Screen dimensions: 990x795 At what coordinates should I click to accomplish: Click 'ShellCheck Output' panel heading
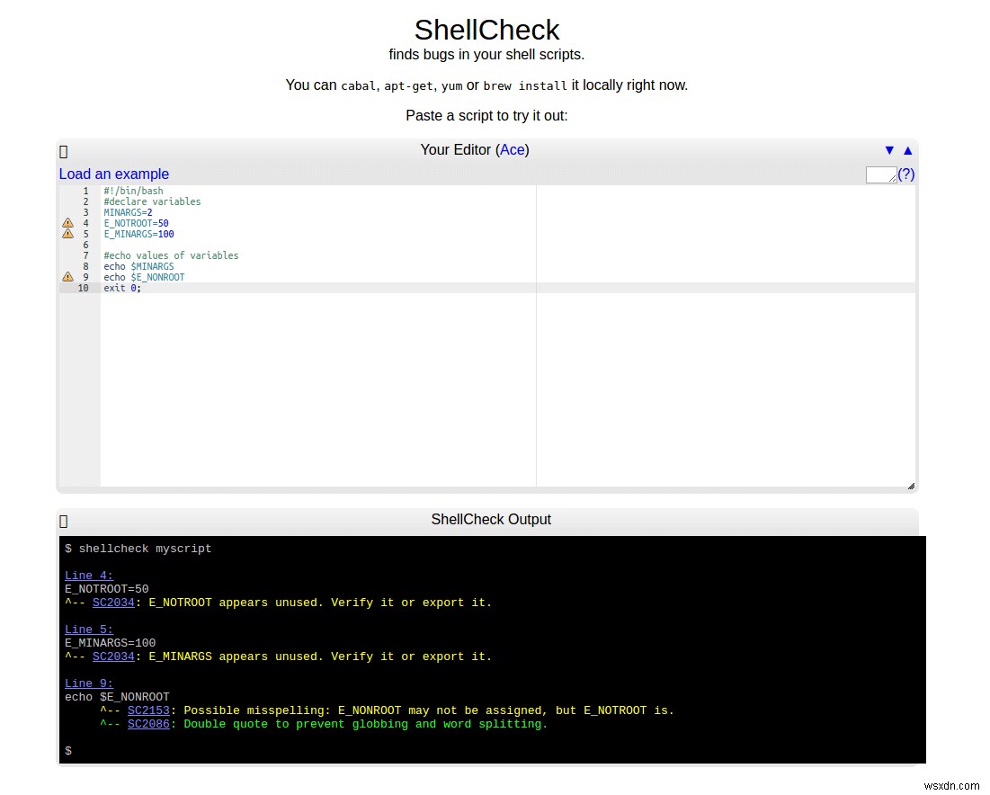tap(491, 519)
